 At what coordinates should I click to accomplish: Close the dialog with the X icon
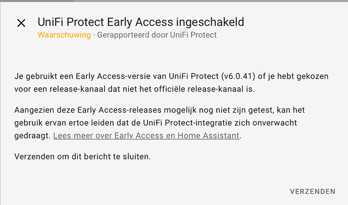click(21, 23)
